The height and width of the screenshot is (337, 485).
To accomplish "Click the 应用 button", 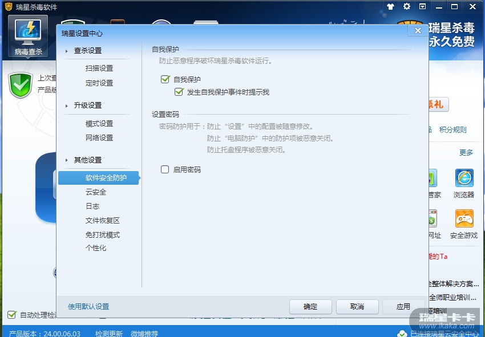I will pyautogui.click(x=403, y=307).
